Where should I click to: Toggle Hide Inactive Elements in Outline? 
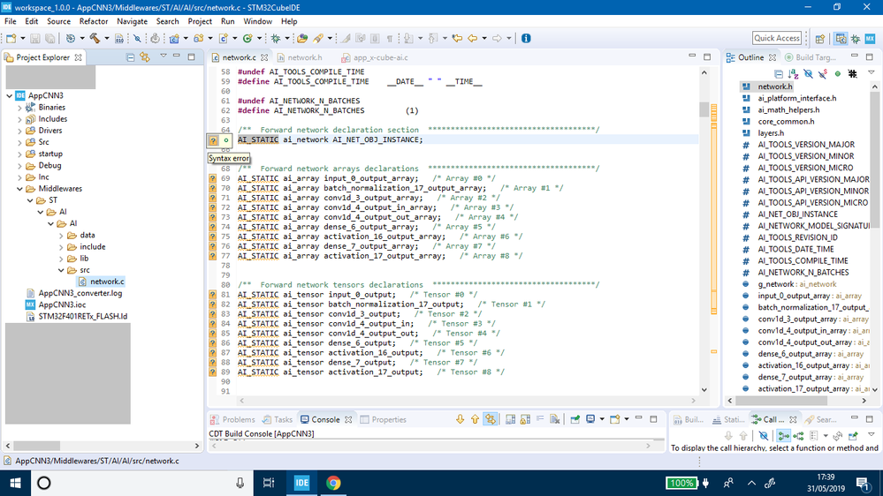(x=853, y=73)
